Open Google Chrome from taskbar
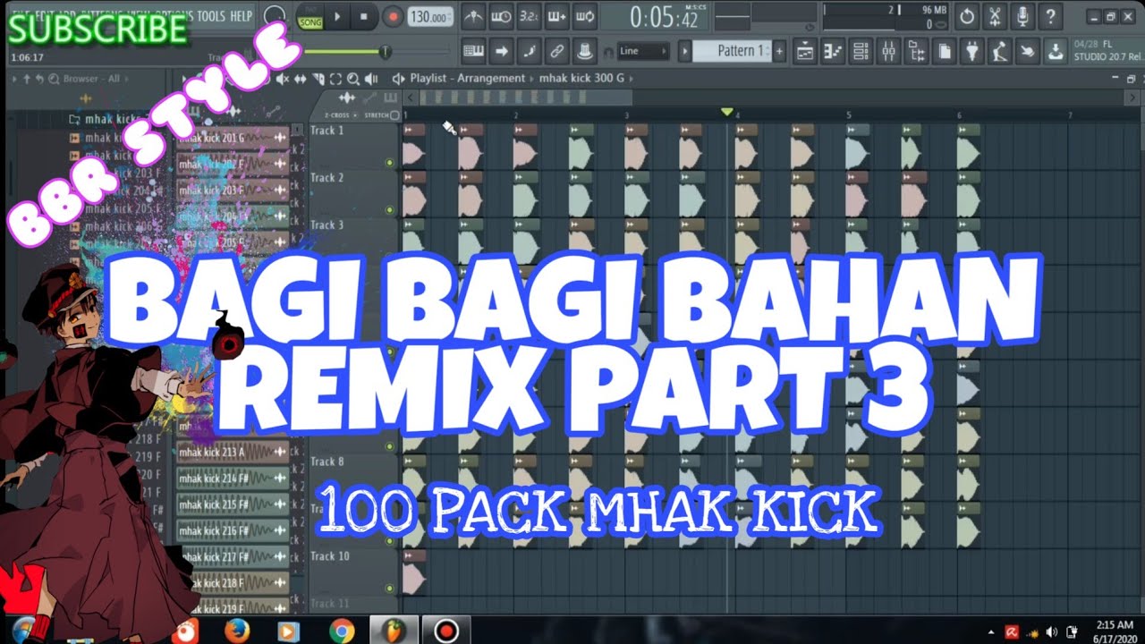 (341, 631)
